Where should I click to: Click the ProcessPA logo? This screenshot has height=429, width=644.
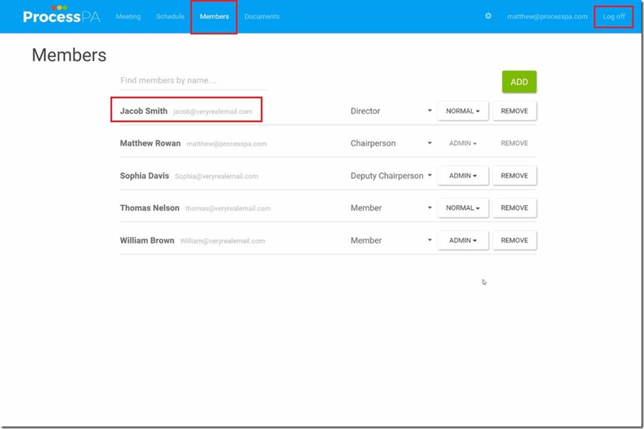(x=61, y=16)
